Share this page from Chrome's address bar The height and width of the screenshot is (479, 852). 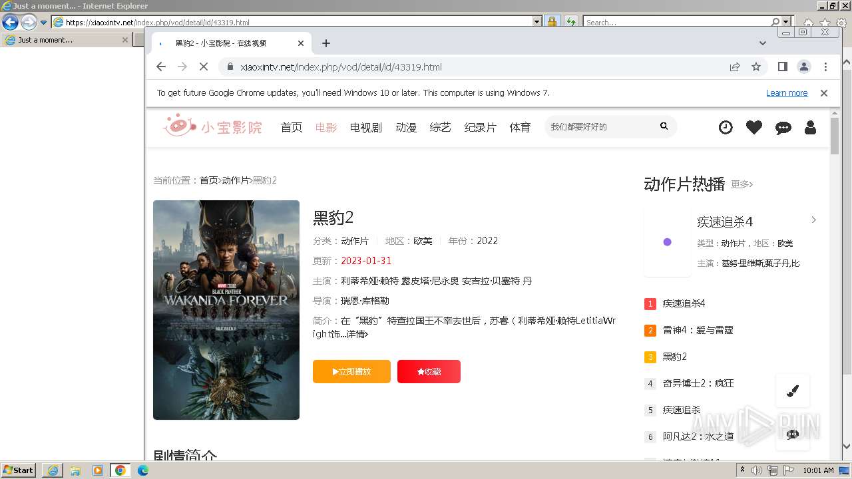tap(735, 67)
